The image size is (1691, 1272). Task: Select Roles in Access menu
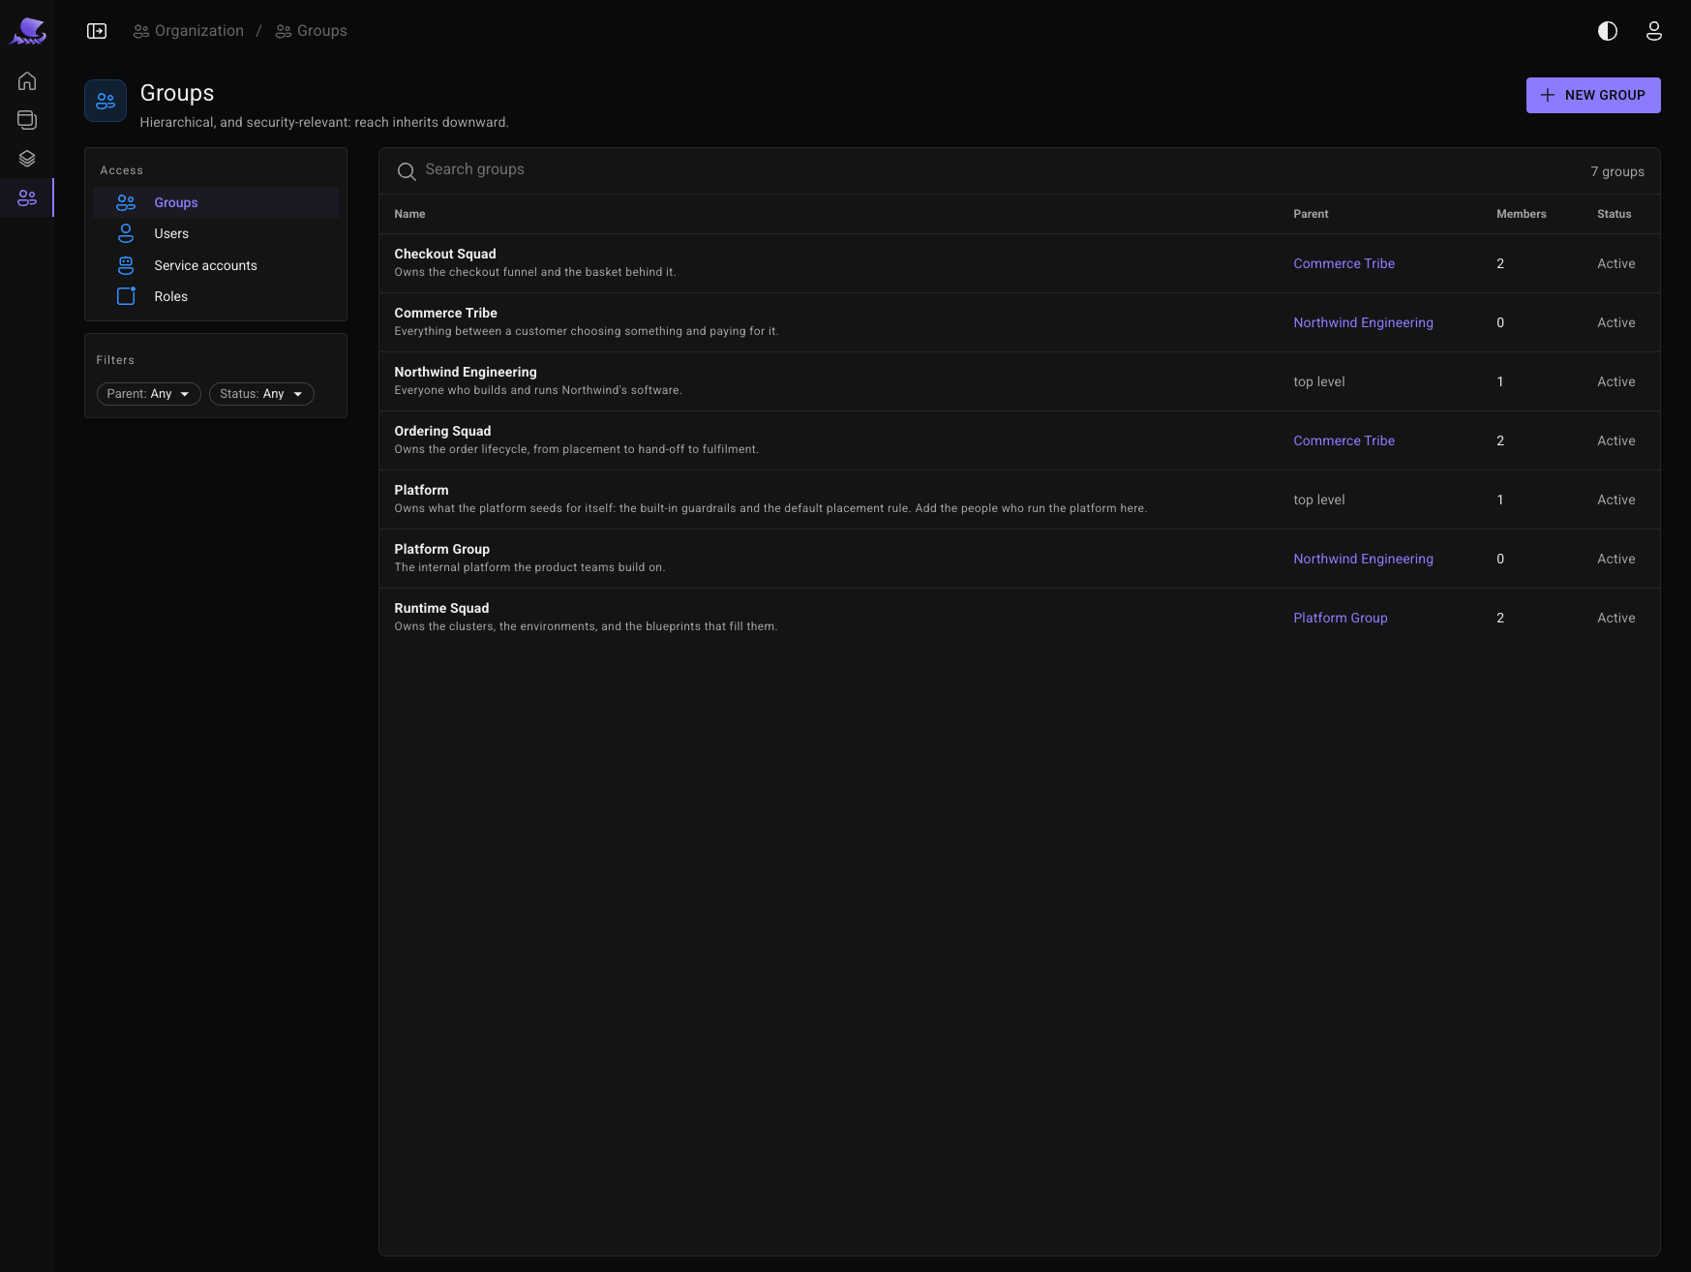tap(216, 296)
